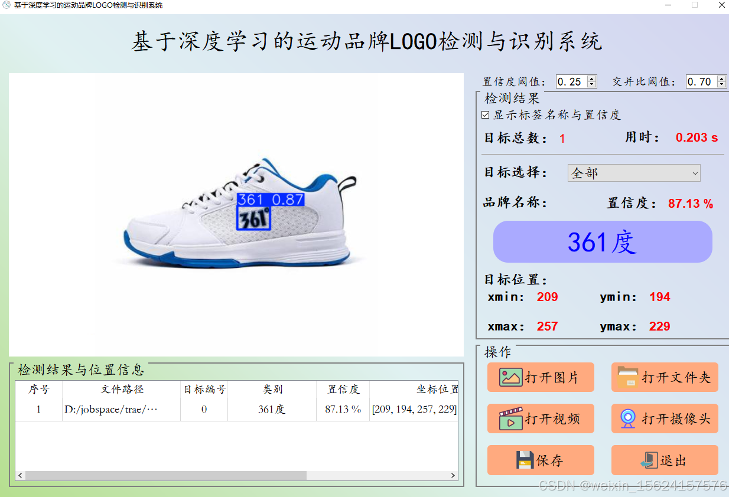
Task: Click the 0.203 s elapsed time value
Action: (697, 138)
